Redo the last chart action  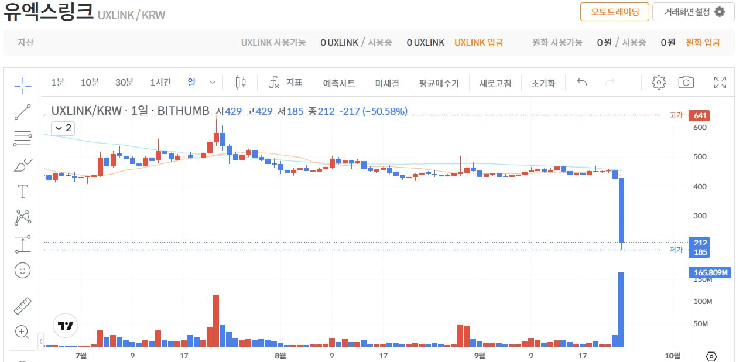click(x=610, y=83)
